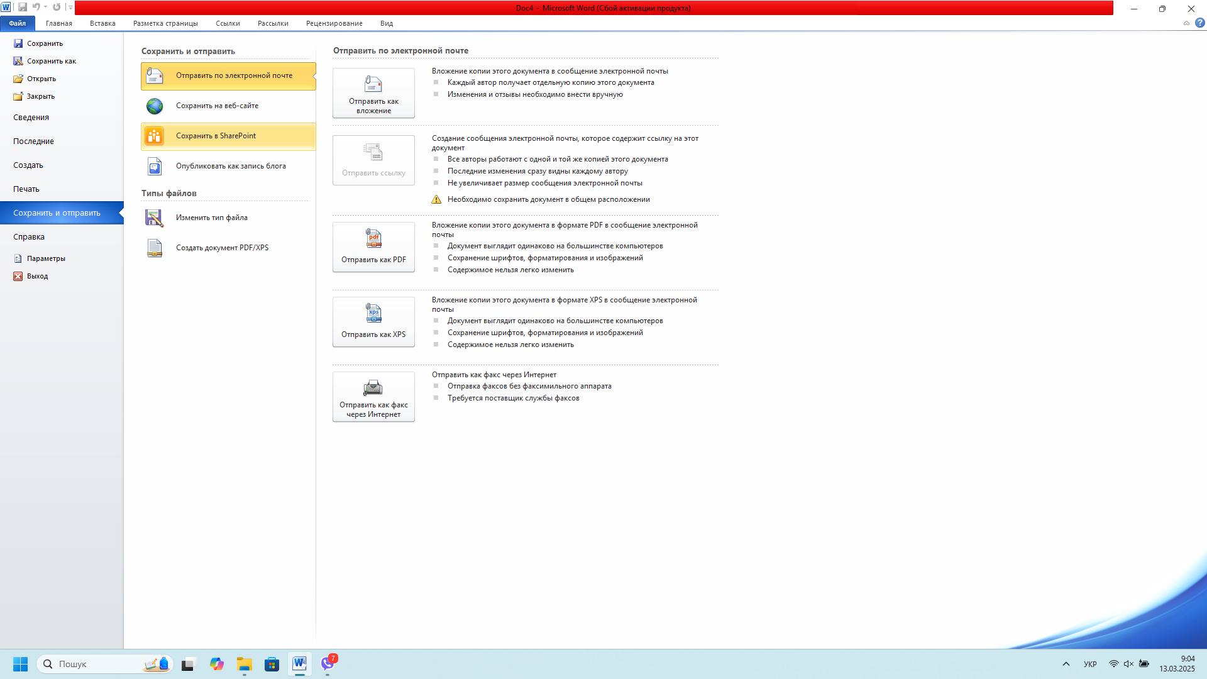
Task: Click the Save icon in quick access toolbar
Action: (23, 8)
